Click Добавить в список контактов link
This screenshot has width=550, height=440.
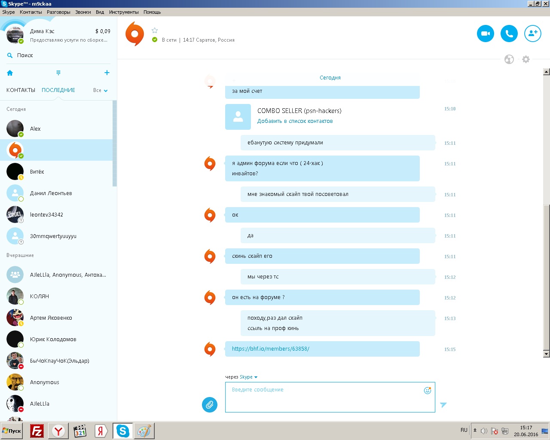click(295, 121)
